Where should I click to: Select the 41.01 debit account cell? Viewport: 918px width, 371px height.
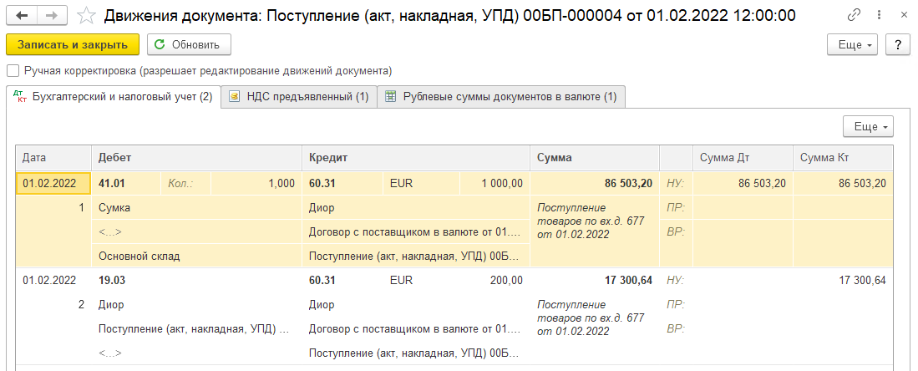point(111,184)
